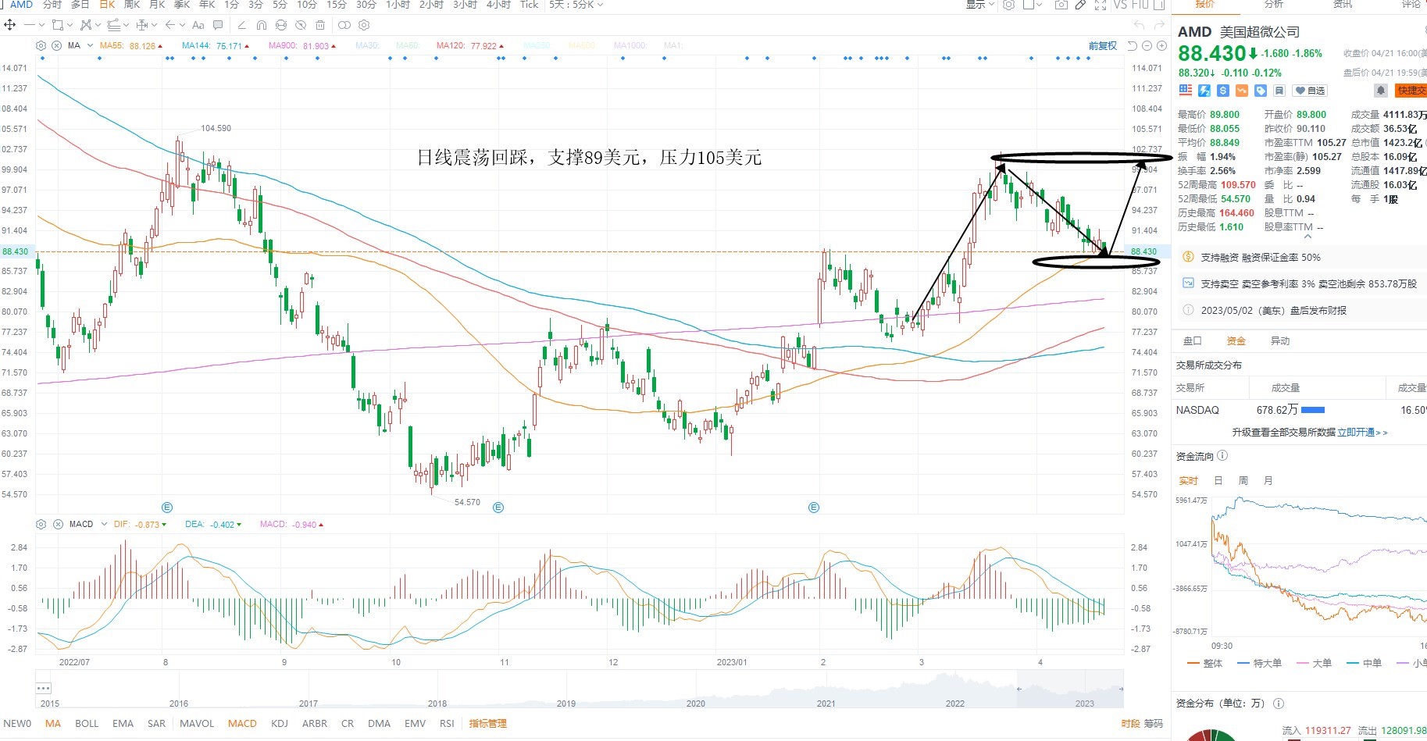
Task: Click the drawing toolbar settings gear
Action: click(x=364, y=25)
